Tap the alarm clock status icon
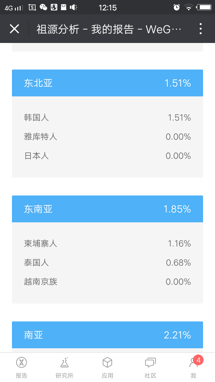Screen dimensions: 215x382 [x=176, y=7]
